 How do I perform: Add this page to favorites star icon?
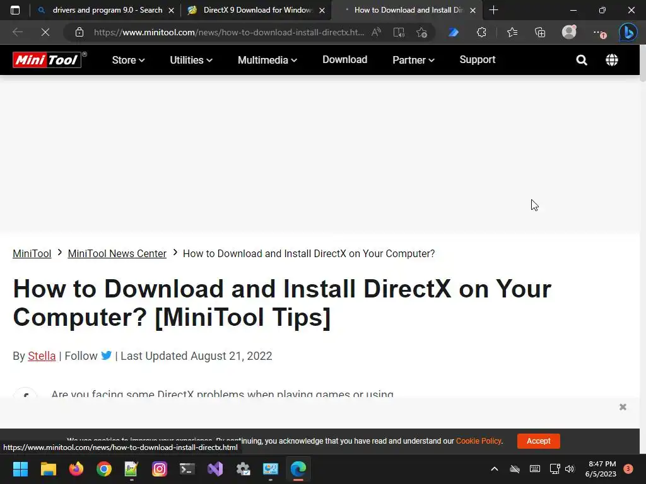coord(421,32)
